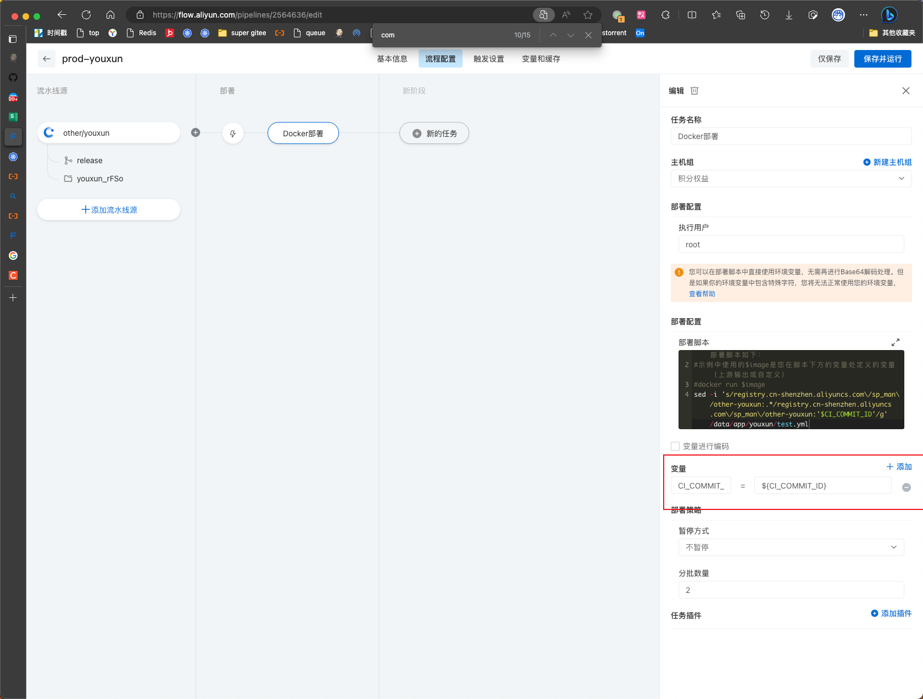The image size is (923, 699).
Task: Open the Redis bookmark
Action: (141, 33)
